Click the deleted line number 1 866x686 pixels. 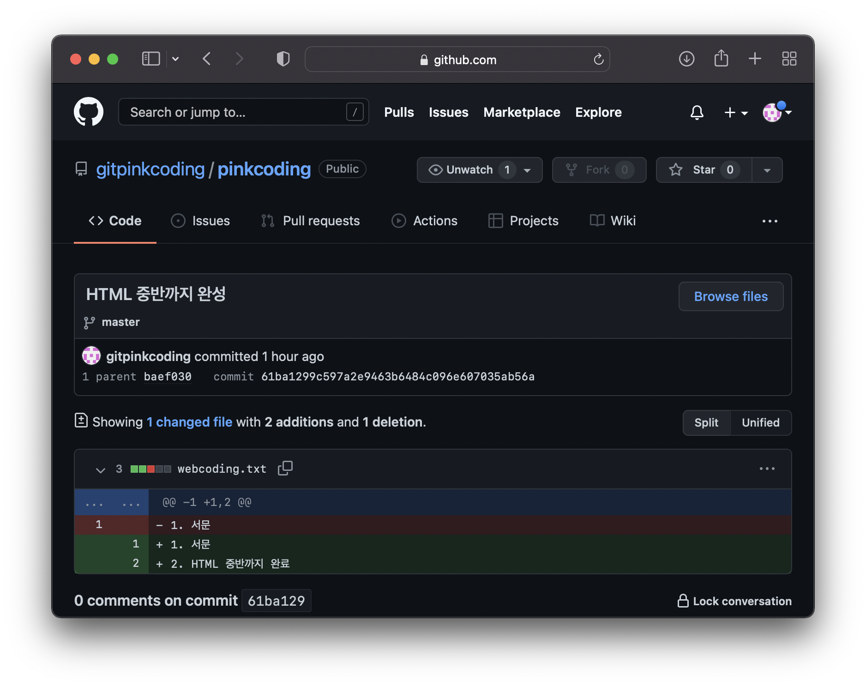[x=99, y=524]
